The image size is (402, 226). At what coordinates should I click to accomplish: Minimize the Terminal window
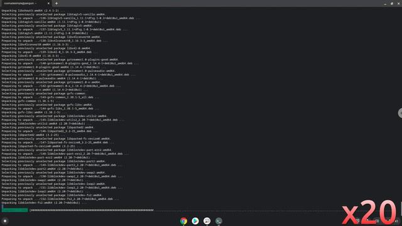[x=385, y=4]
